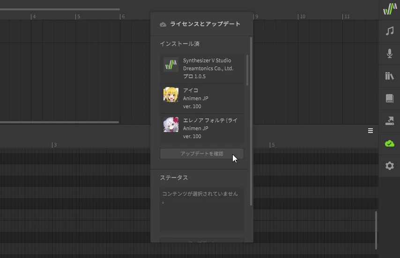Click measure 6 on arrangement ruler
The image size is (400, 258).
(123, 16)
